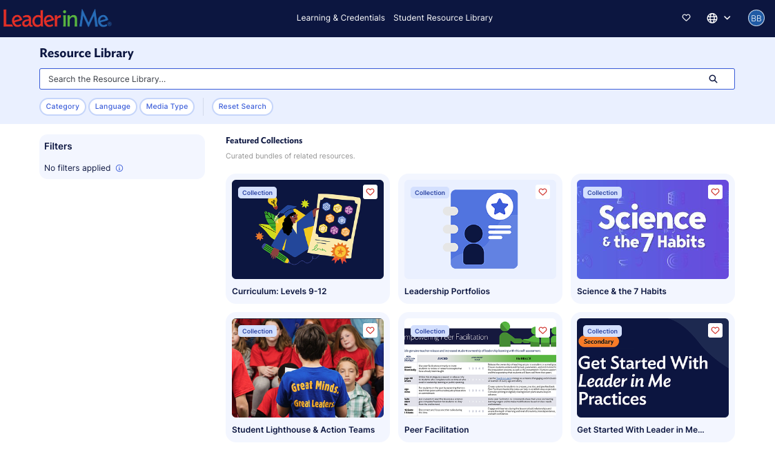Click the info icon beside No filters applied
The width and height of the screenshot is (775, 474).
point(120,168)
